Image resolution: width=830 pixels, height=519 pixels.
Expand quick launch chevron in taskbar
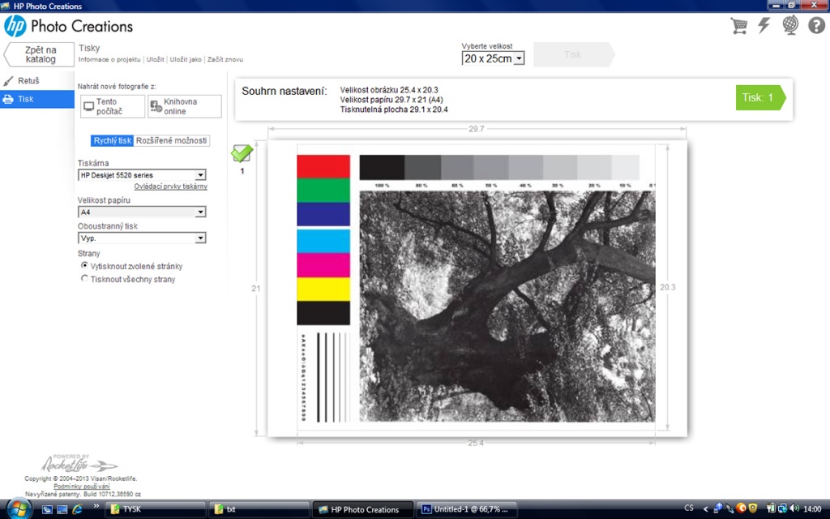(96, 506)
